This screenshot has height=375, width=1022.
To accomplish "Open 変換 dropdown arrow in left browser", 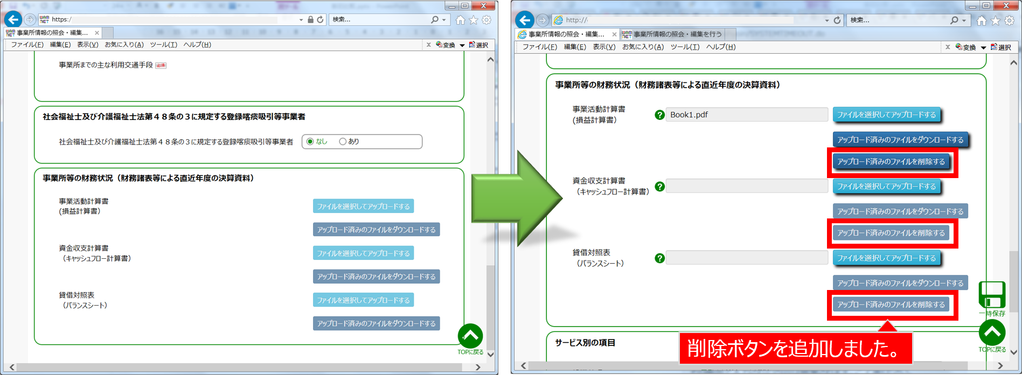I will point(462,45).
